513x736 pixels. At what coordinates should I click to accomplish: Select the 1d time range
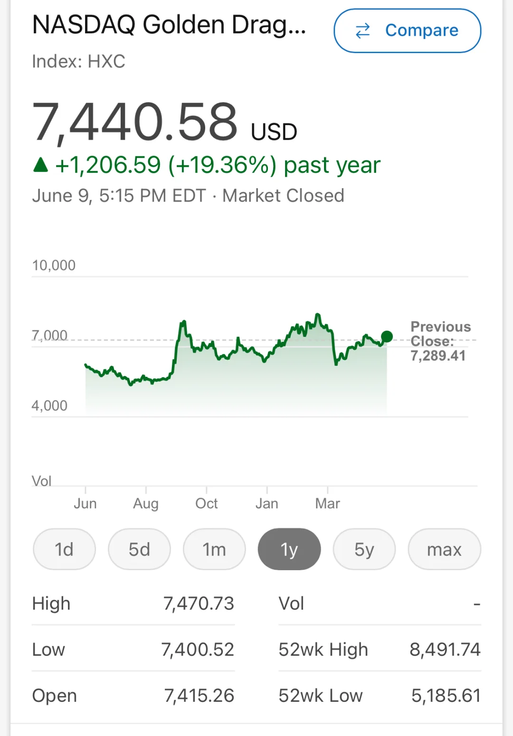(x=64, y=549)
